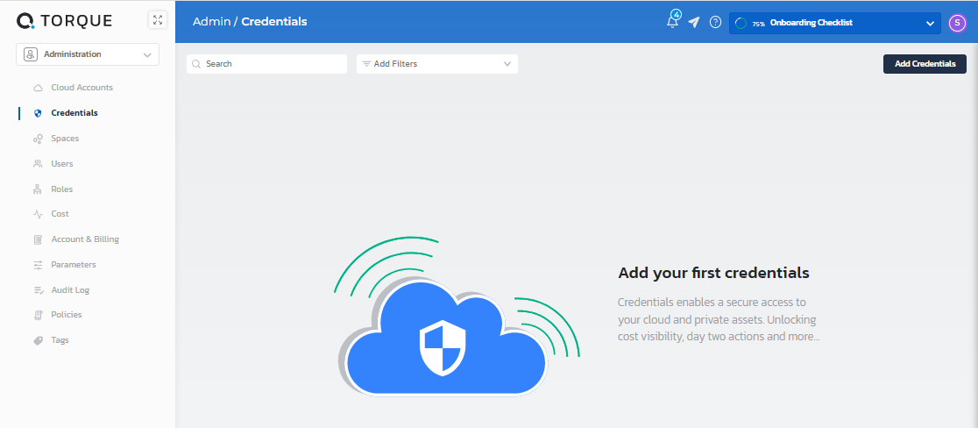The width and height of the screenshot is (978, 428).
Task: Navigate to Roles in sidebar
Action: point(62,189)
